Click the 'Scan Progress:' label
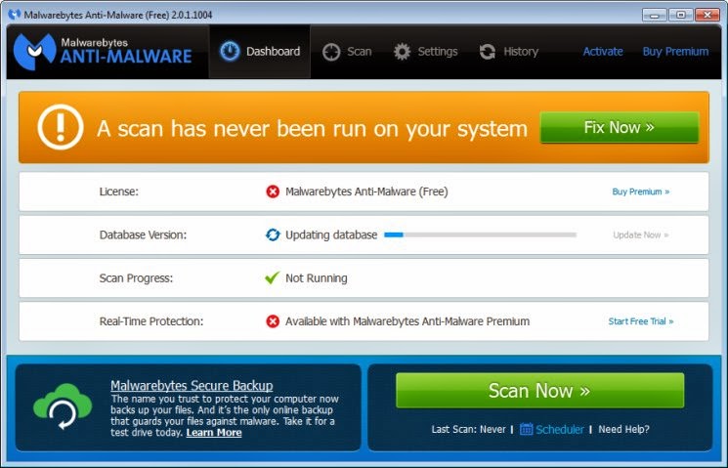The image size is (728, 468). pos(136,278)
